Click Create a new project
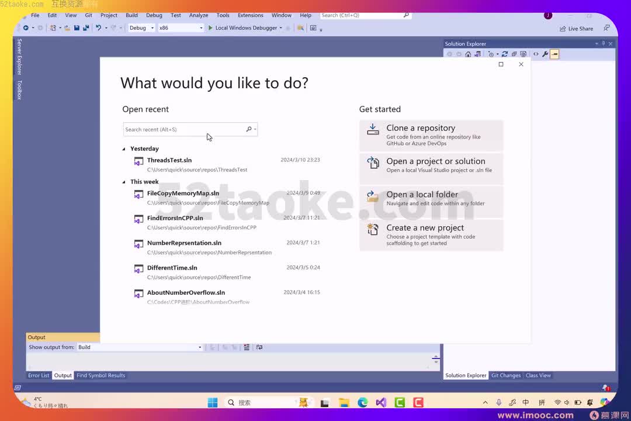Image resolution: width=631 pixels, height=421 pixels. click(x=431, y=235)
